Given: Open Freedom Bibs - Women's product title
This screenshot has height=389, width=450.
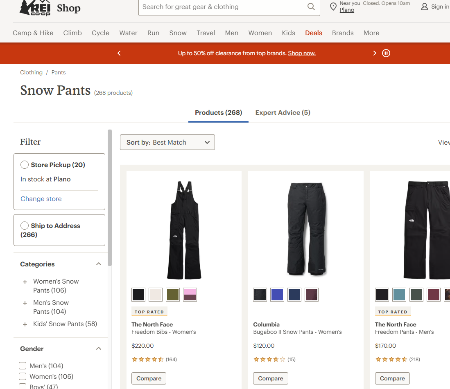Looking at the screenshot, I should (164, 332).
